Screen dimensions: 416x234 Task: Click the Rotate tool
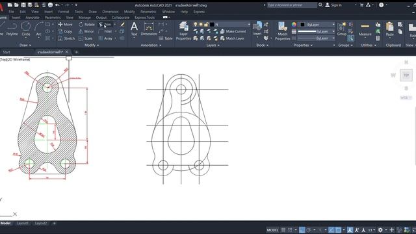pos(86,25)
